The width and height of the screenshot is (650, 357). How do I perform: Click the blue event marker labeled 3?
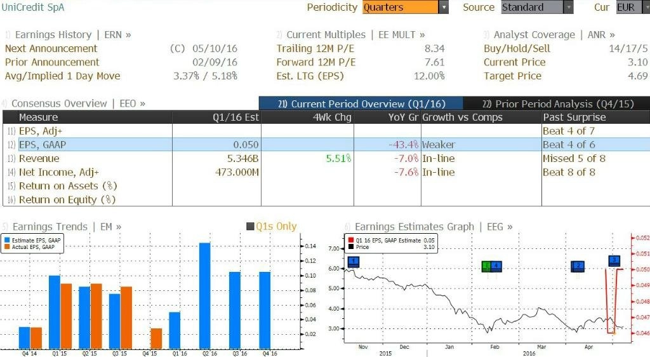(614, 261)
